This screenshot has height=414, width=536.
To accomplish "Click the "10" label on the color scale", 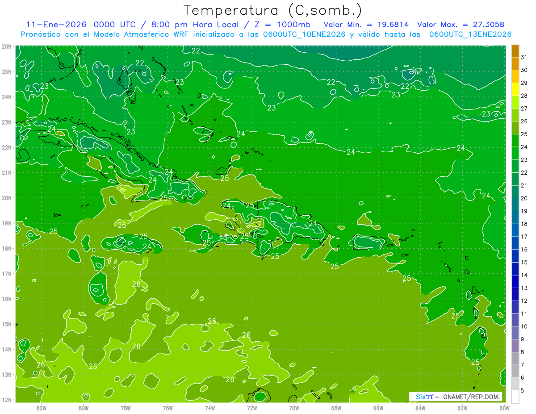I will click(524, 326).
